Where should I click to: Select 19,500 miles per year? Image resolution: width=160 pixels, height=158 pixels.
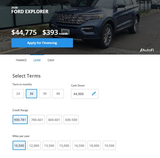pos(109,145)
